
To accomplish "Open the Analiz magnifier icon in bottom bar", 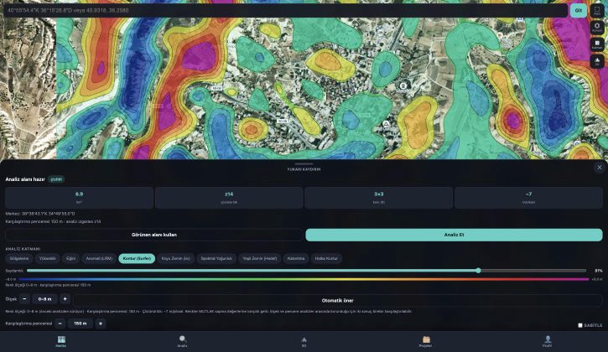I will coord(182,339).
